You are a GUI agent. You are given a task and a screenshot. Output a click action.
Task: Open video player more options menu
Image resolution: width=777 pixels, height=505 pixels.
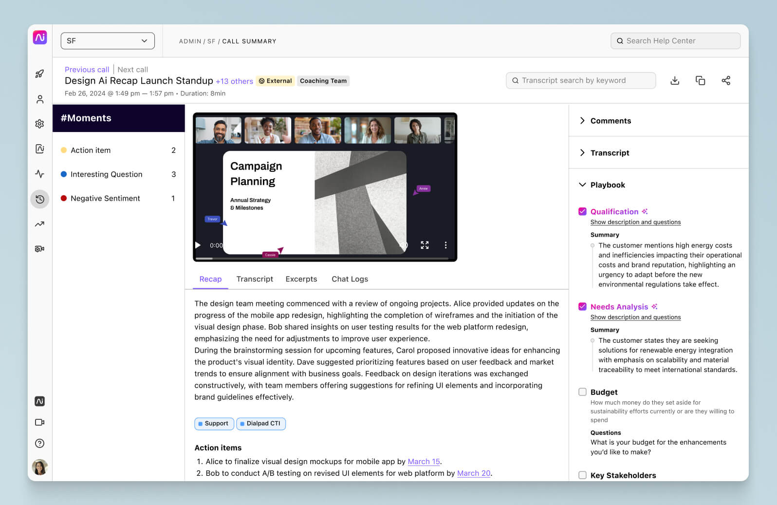point(445,245)
